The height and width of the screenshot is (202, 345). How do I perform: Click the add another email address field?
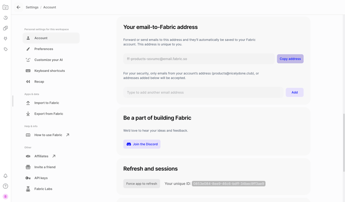[203, 92]
